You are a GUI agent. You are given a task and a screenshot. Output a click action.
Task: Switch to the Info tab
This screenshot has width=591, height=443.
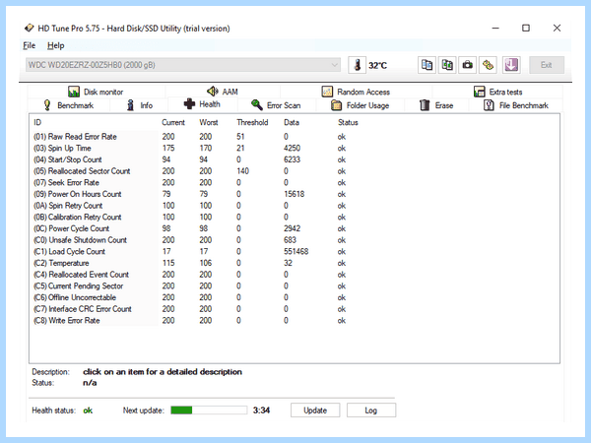140,105
